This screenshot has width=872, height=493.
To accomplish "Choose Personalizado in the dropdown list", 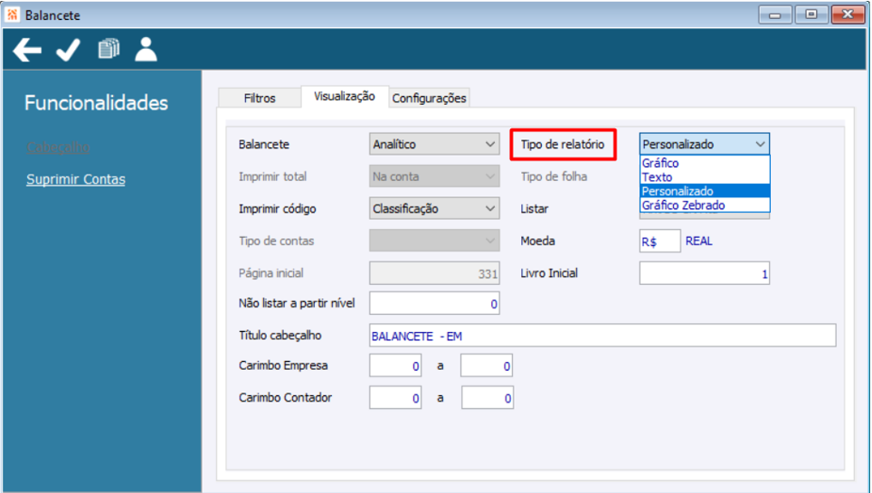I will [x=705, y=191].
